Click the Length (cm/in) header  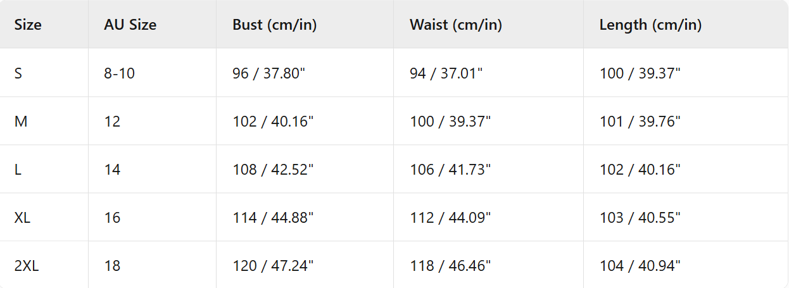click(x=650, y=25)
